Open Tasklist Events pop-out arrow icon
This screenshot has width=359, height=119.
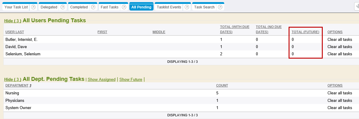(186, 7)
